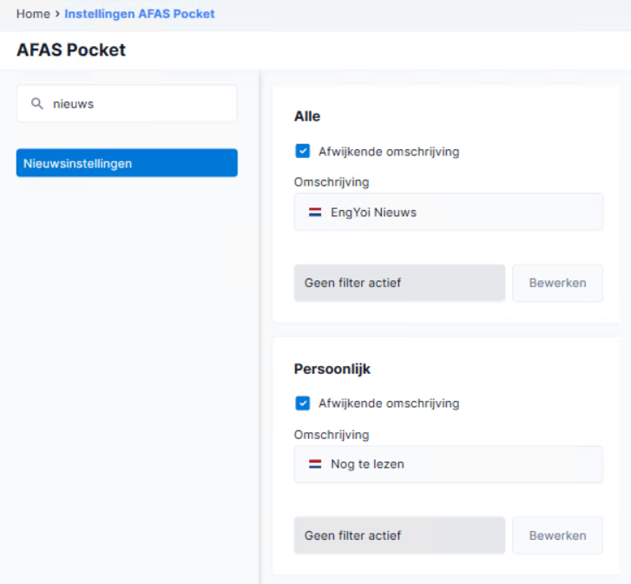Go to Home via the breadcrumb
The image size is (631, 584).
(33, 14)
